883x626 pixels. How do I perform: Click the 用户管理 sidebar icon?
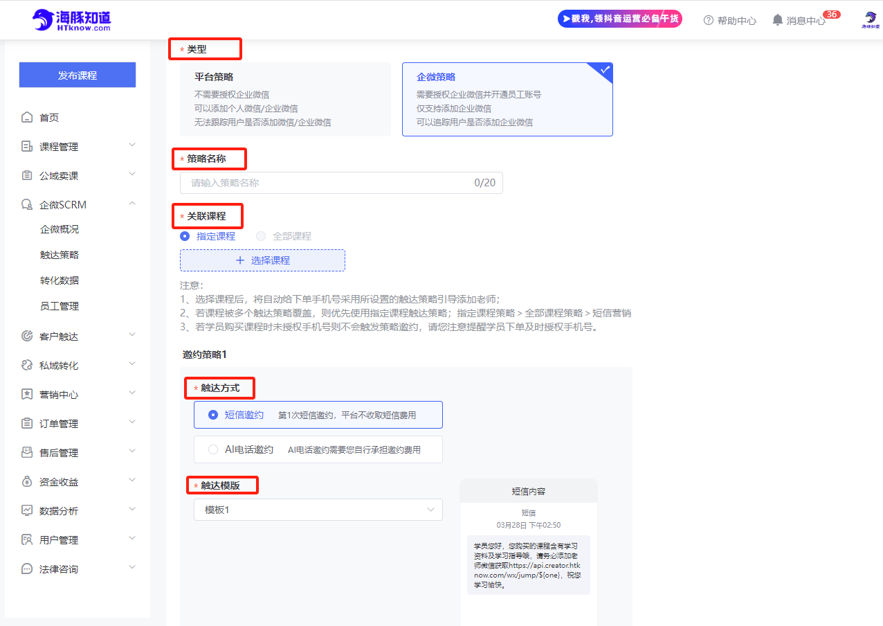pyautogui.click(x=27, y=540)
